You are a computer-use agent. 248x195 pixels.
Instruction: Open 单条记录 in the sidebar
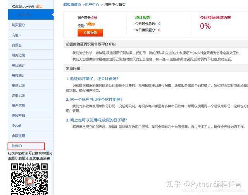point(31,85)
